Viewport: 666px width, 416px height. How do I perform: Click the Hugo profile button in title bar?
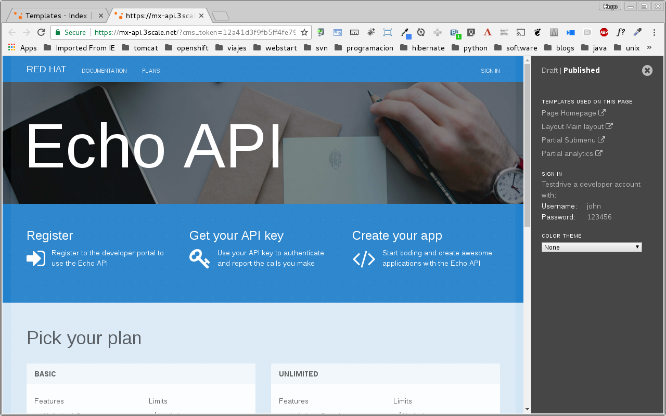click(610, 6)
